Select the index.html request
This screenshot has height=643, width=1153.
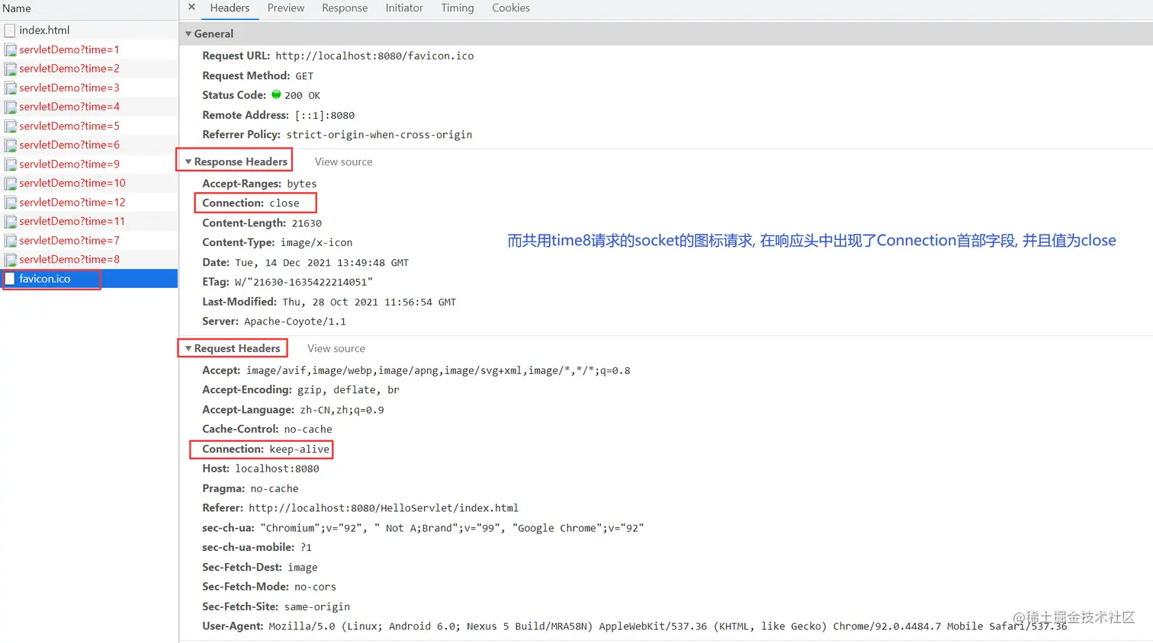(89, 30)
